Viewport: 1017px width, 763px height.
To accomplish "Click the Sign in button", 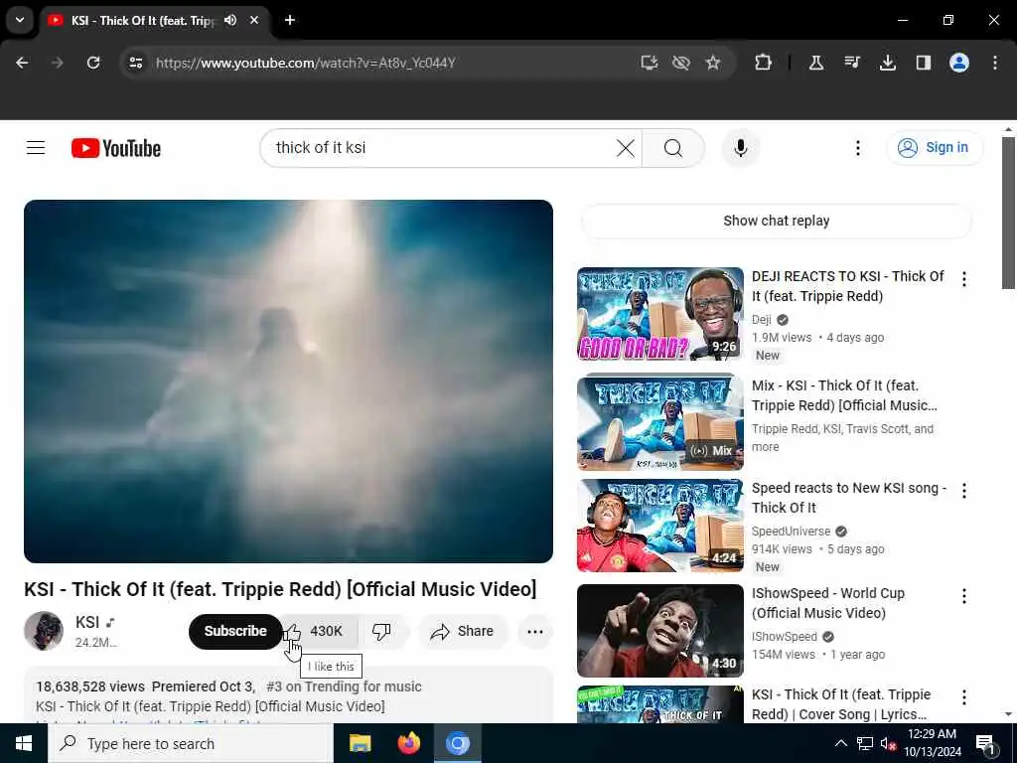I will click(x=935, y=148).
